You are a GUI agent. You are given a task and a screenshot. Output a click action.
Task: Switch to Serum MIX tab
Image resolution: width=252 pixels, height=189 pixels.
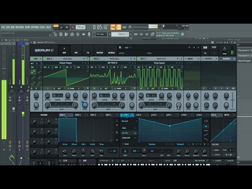(76, 50)
